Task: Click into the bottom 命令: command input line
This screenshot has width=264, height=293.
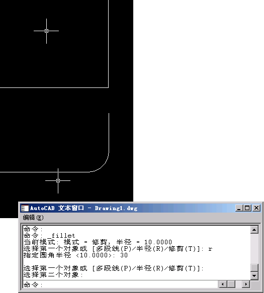Action: pyautogui.click(x=121, y=284)
